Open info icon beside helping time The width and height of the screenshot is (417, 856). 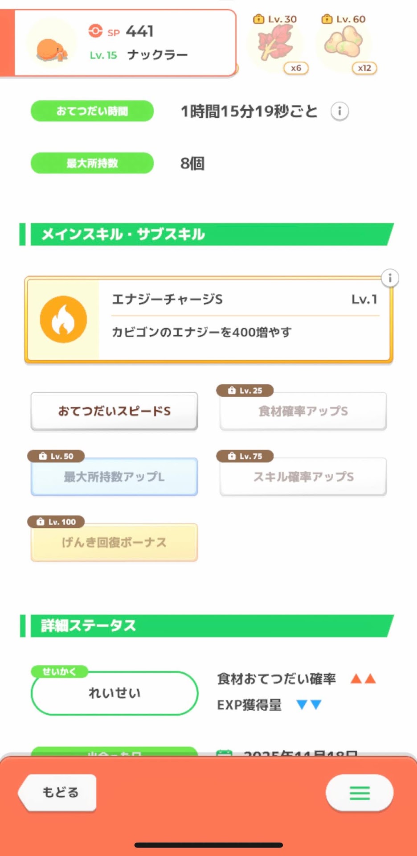(x=339, y=111)
